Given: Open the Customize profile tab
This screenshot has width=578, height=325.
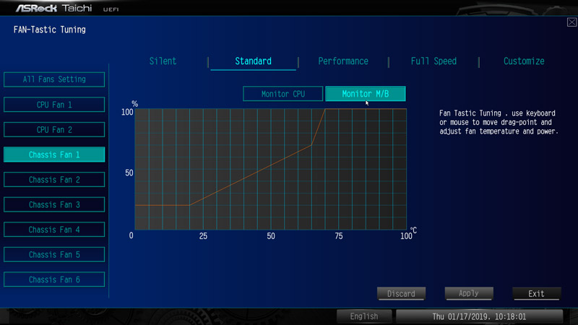Looking at the screenshot, I should coord(524,61).
